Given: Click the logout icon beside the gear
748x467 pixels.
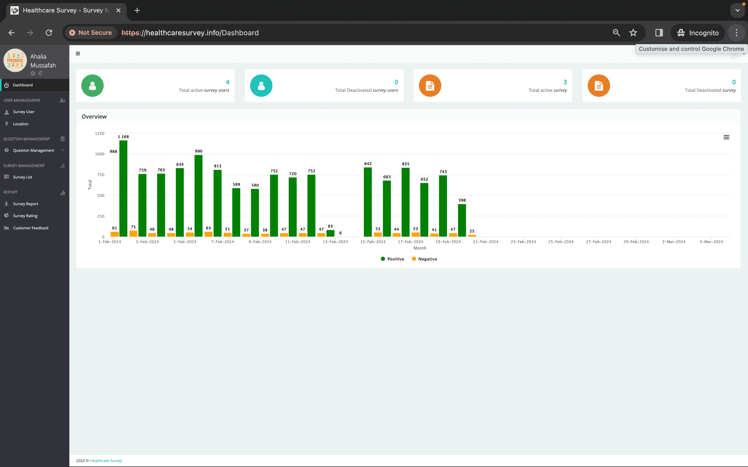Looking at the screenshot, I should point(41,73).
